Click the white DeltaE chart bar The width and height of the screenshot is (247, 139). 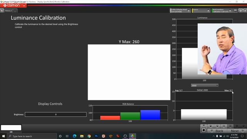coord(204,115)
